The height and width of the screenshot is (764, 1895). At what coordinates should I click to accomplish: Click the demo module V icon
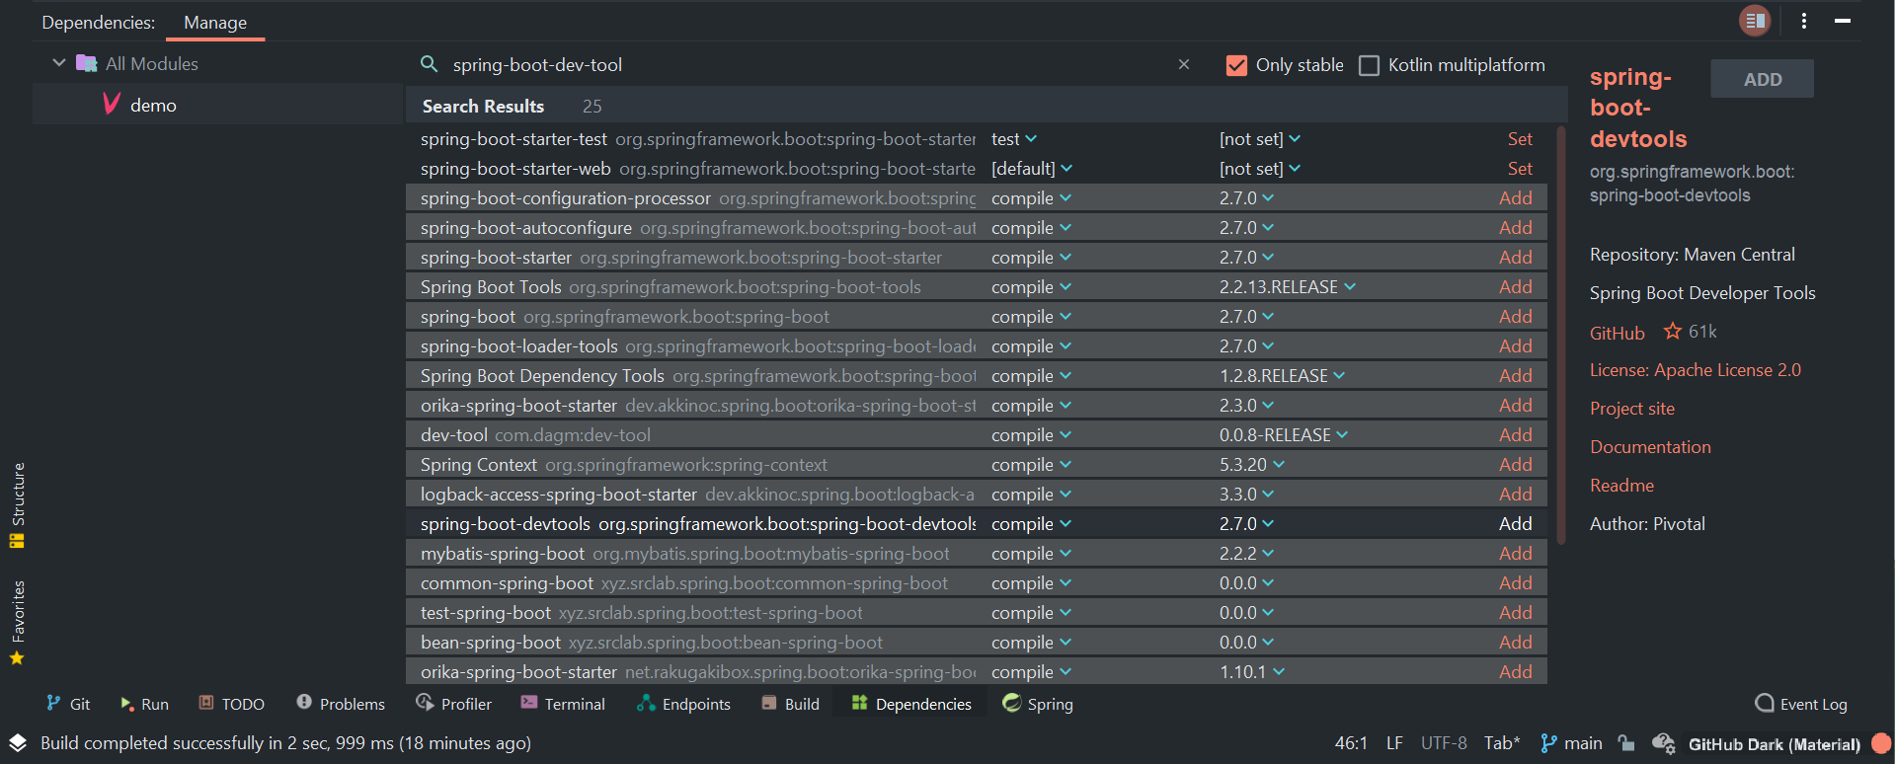point(112,104)
